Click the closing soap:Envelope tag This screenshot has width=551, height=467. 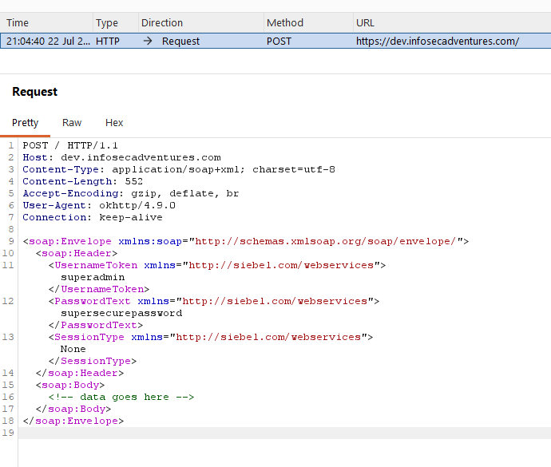tap(73, 421)
